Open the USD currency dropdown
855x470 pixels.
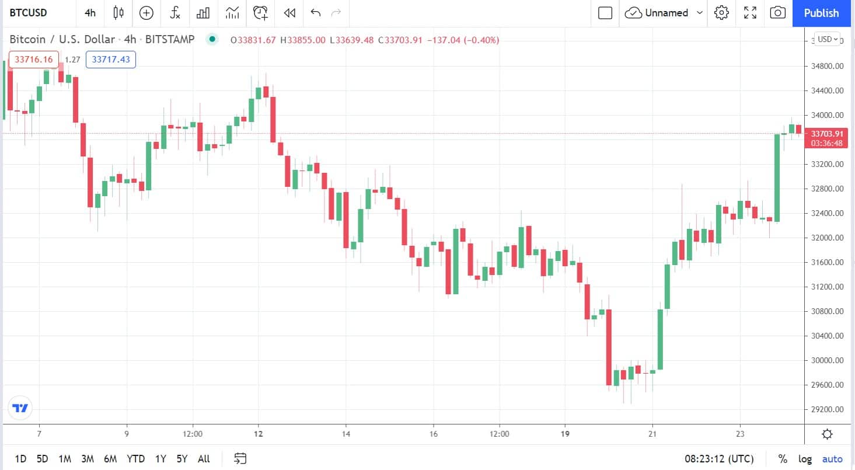[828, 39]
